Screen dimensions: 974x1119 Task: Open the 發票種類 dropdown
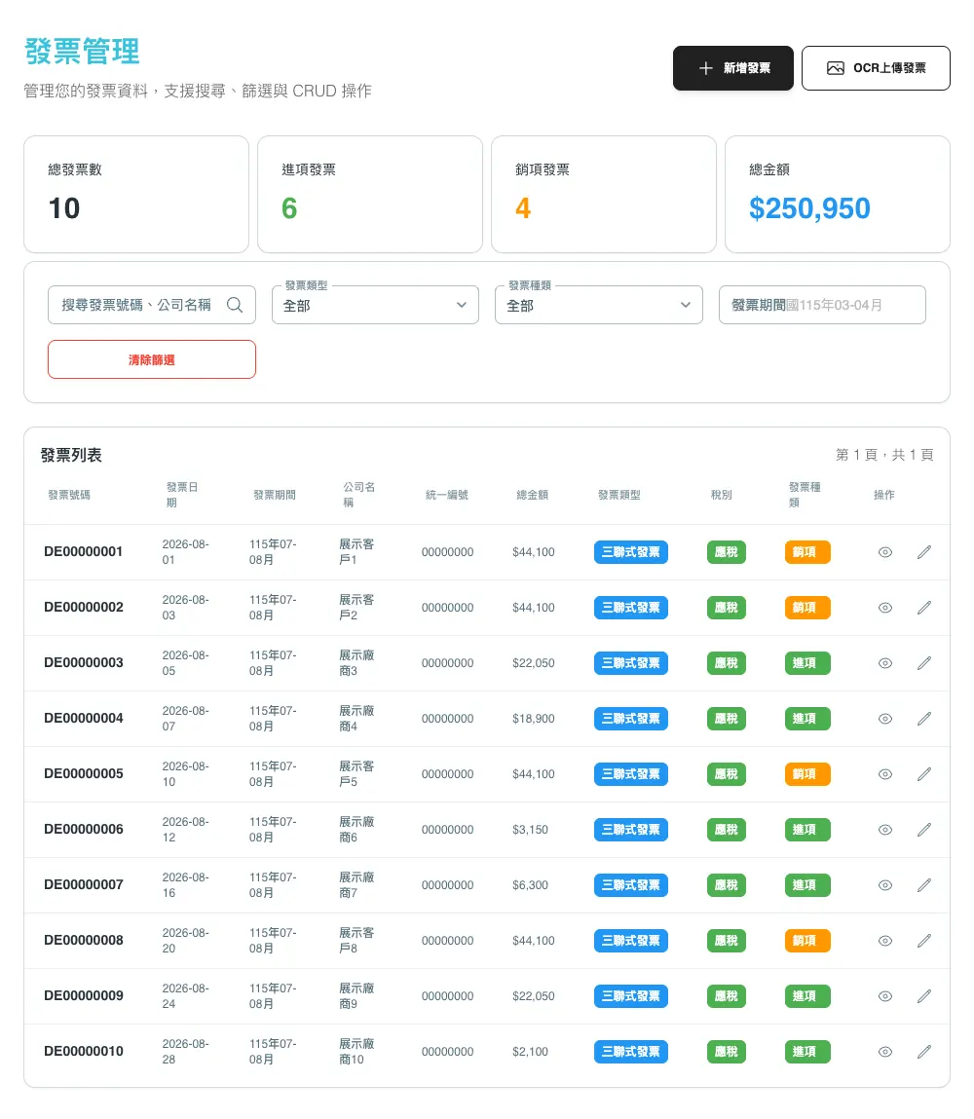599,305
